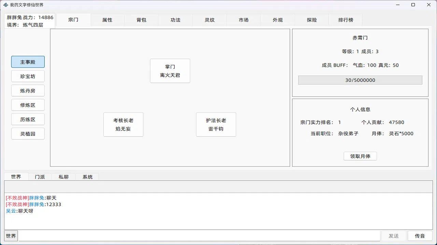The height and width of the screenshot is (245, 437).
Task: Click the 个人贡献 value 47580
Action: pyautogui.click(x=396, y=122)
